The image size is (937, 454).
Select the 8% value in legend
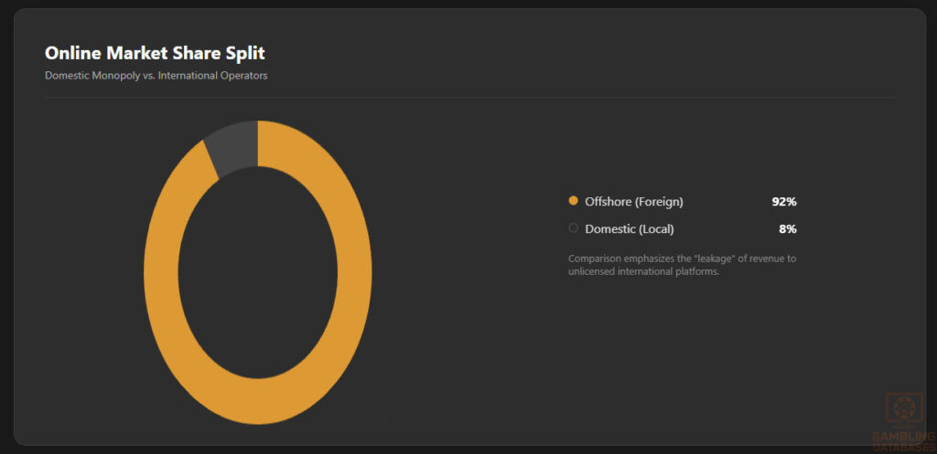pyautogui.click(x=788, y=228)
